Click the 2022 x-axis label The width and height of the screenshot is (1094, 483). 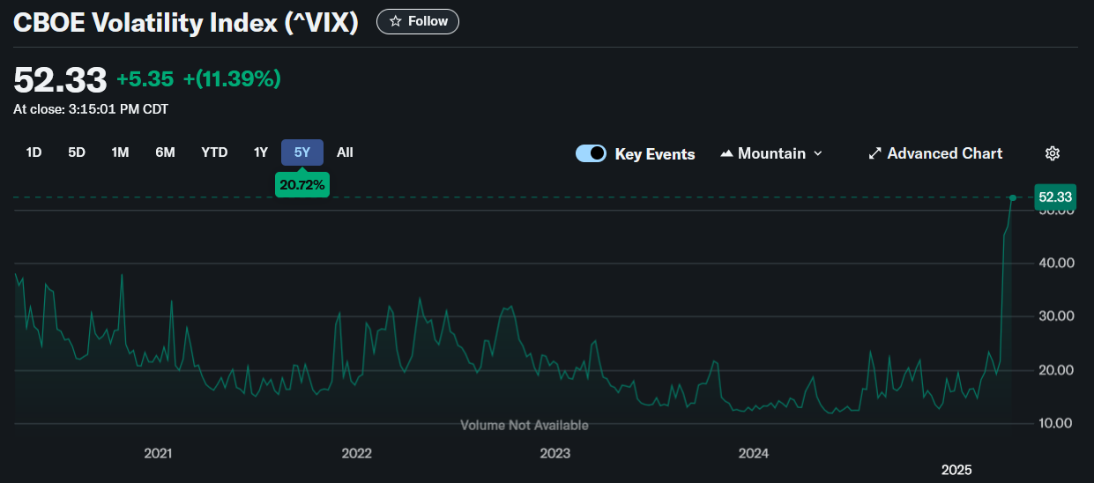[356, 454]
